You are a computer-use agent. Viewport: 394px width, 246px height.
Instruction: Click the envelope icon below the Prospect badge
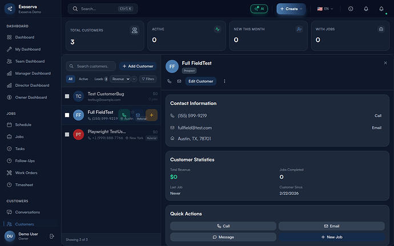coord(179,81)
